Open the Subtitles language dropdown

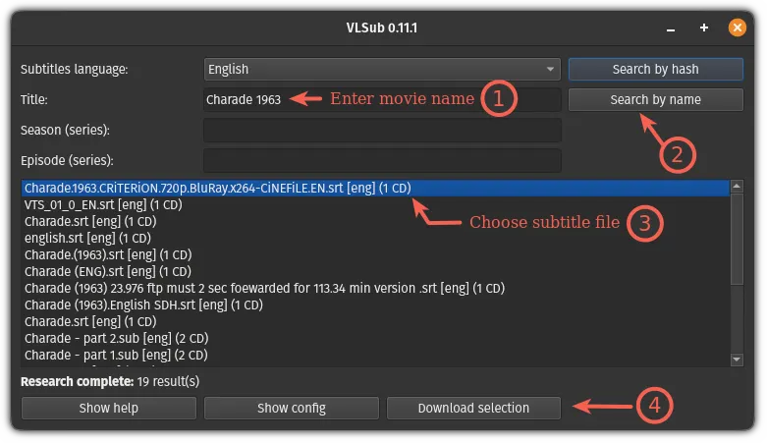382,70
